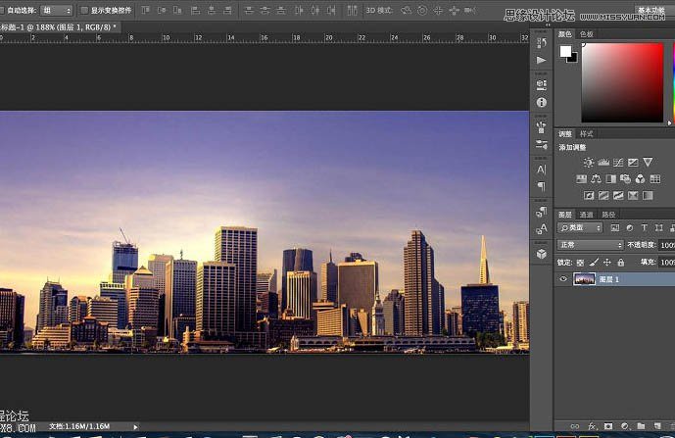Switch to the 调整 adjustments tab
The width and height of the screenshot is (675, 438).
tap(565, 134)
